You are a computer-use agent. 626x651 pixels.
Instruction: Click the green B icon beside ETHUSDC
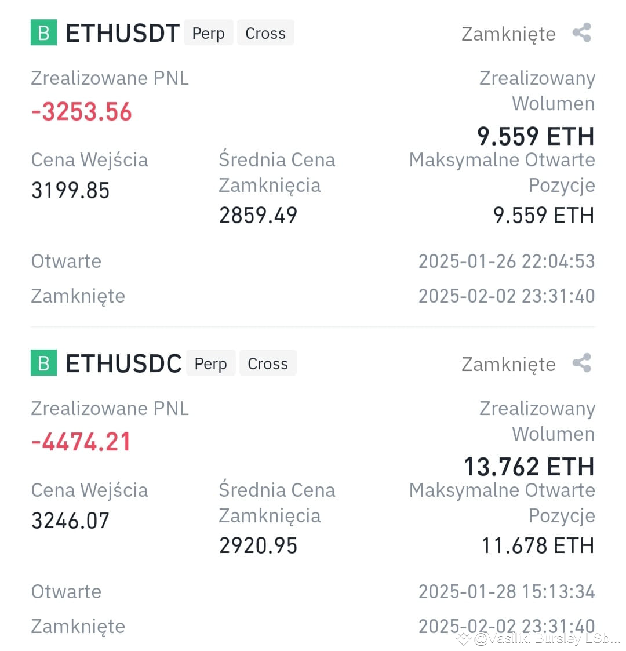point(43,363)
